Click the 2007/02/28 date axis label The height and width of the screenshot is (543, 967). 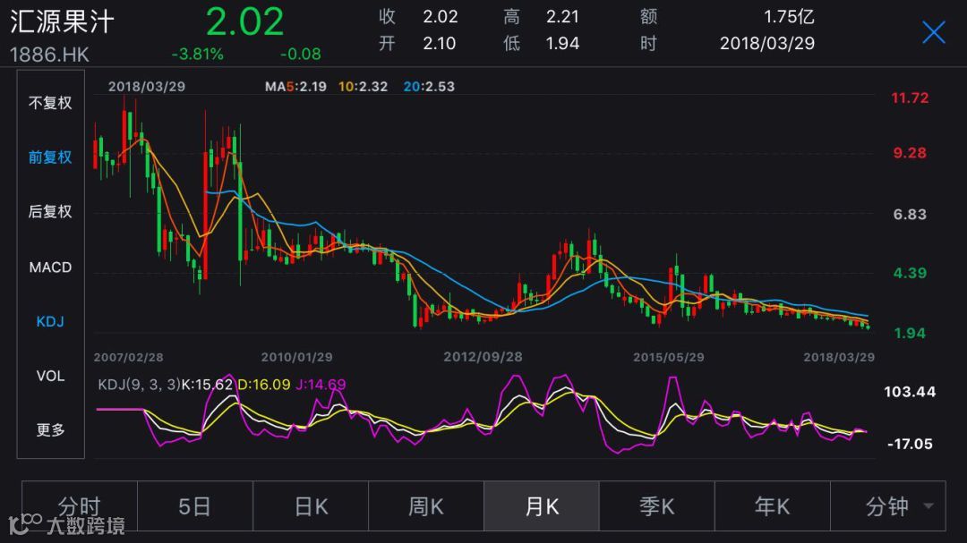(128, 357)
